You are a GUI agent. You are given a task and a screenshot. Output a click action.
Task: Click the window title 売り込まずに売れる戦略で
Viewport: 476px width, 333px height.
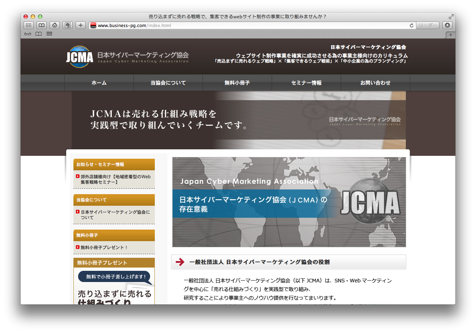[238, 17]
